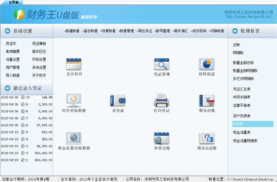Click the 最近录入凭证 arrow icon
This screenshot has height=182, width=277.
(7, 88)
